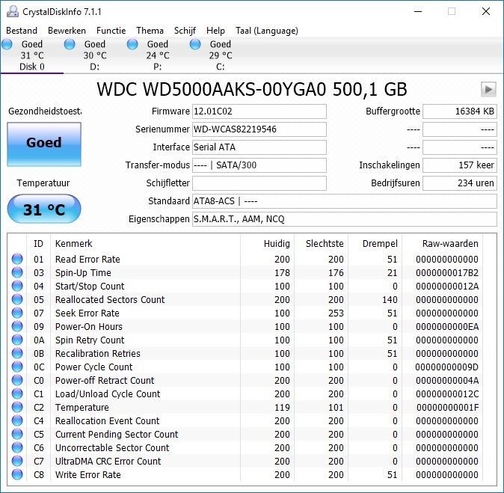This screenshot has width=504, height=493.
Task: Click the Inschakelingen value 157 keer
Action: click(x=460, y=165)
